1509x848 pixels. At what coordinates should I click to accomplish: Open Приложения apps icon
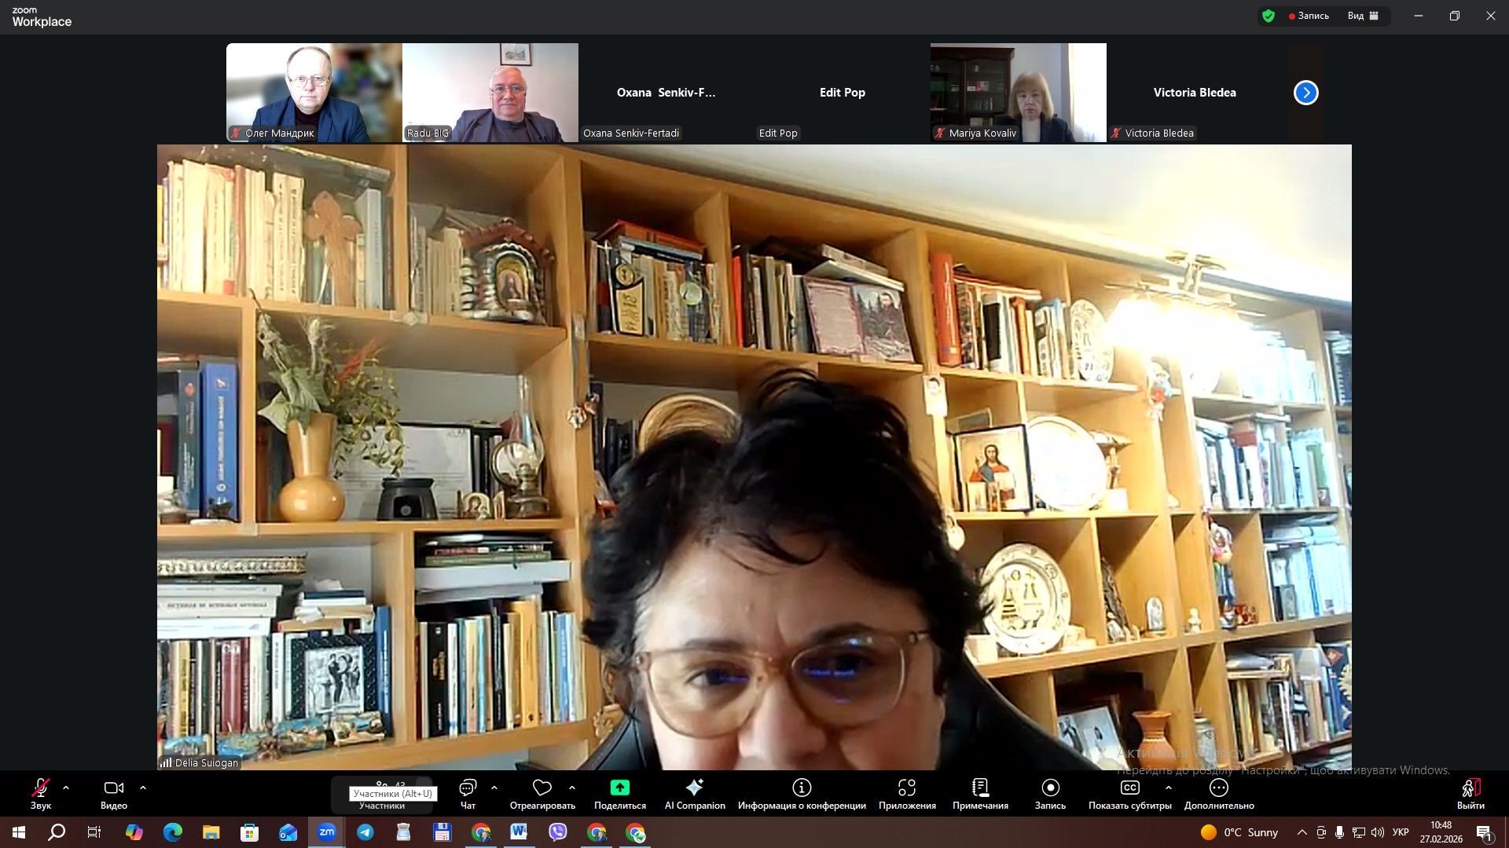(907, 788)
